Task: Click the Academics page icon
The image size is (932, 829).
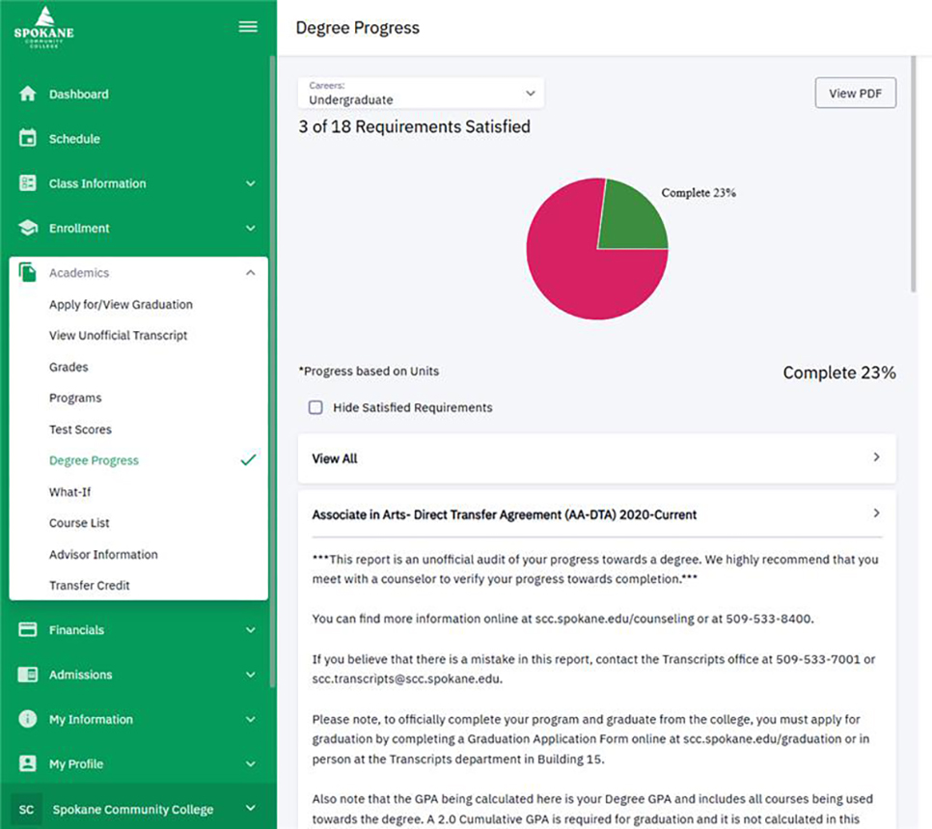Action: [24, 272]
